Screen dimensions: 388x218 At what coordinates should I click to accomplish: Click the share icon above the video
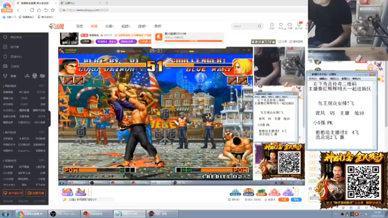click(x=283, y=42)
